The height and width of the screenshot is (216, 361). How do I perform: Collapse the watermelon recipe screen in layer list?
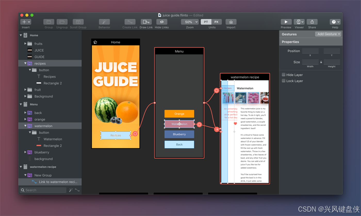pos(21,167)
